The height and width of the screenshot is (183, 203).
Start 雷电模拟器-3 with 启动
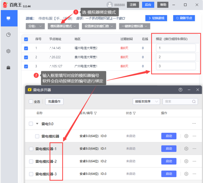(x=169, y=174)
